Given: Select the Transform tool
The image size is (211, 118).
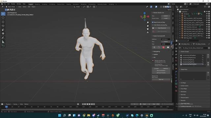Looking at the screenshot, I should 3,33.
